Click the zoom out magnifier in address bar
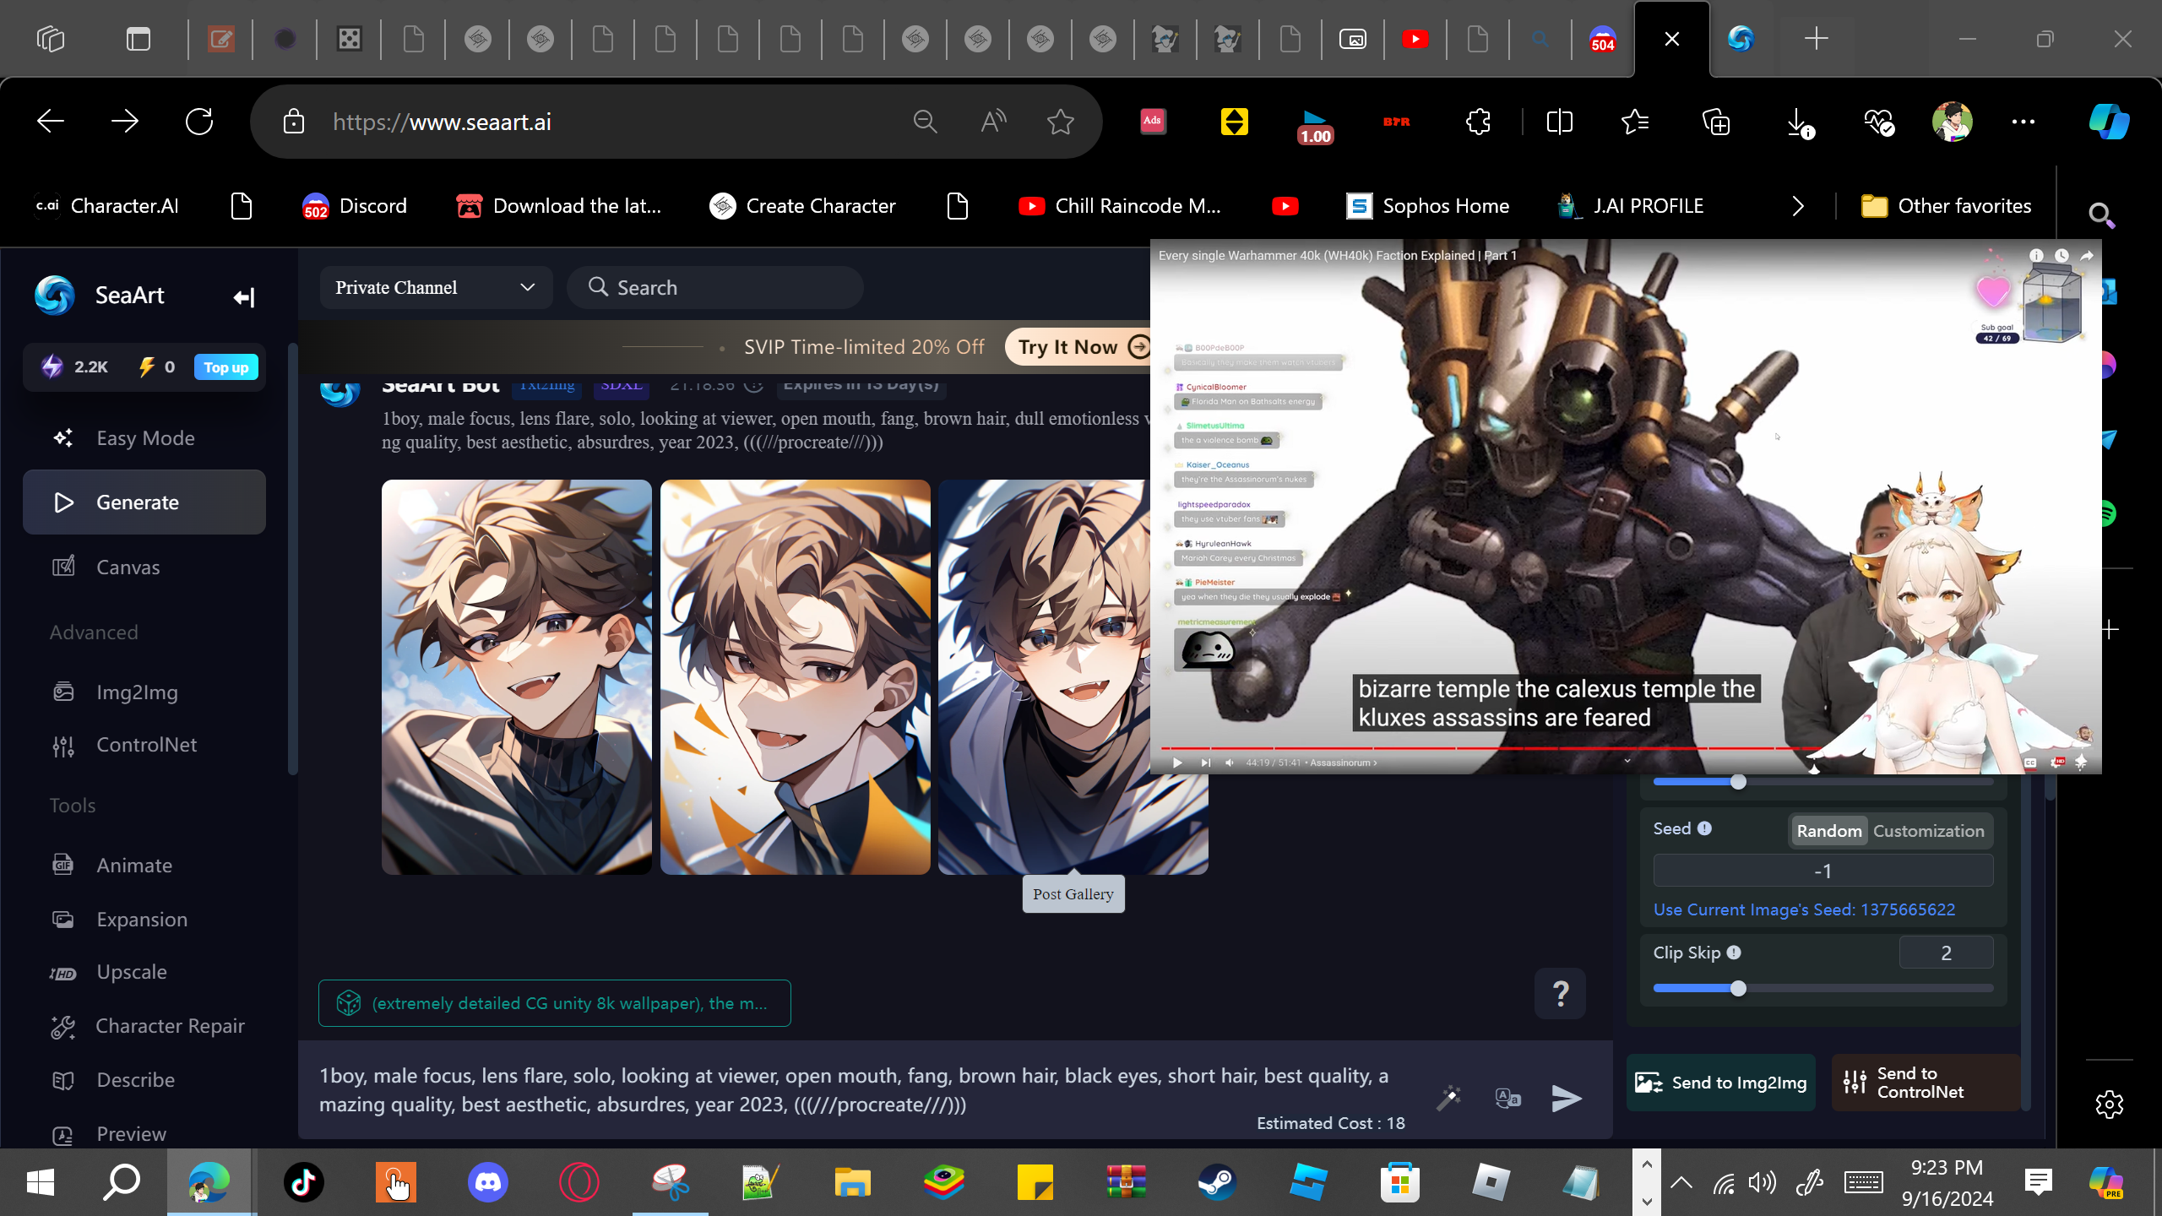 (925, 122)
